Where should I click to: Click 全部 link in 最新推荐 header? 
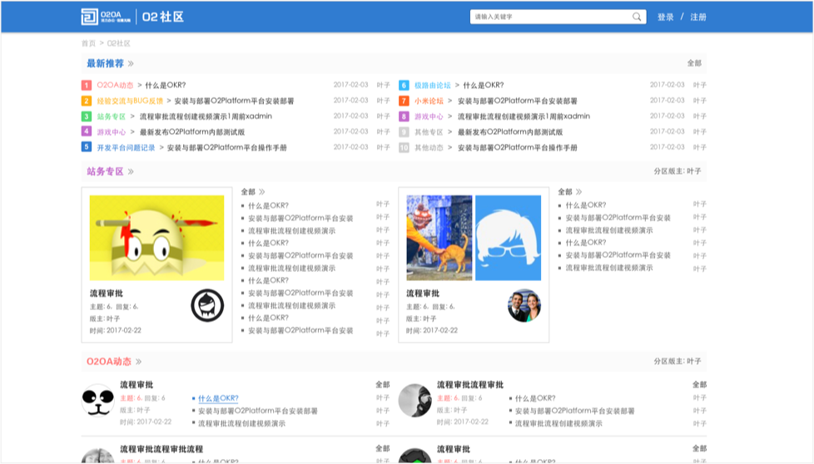pyautogui.click(x=694, y=63)
